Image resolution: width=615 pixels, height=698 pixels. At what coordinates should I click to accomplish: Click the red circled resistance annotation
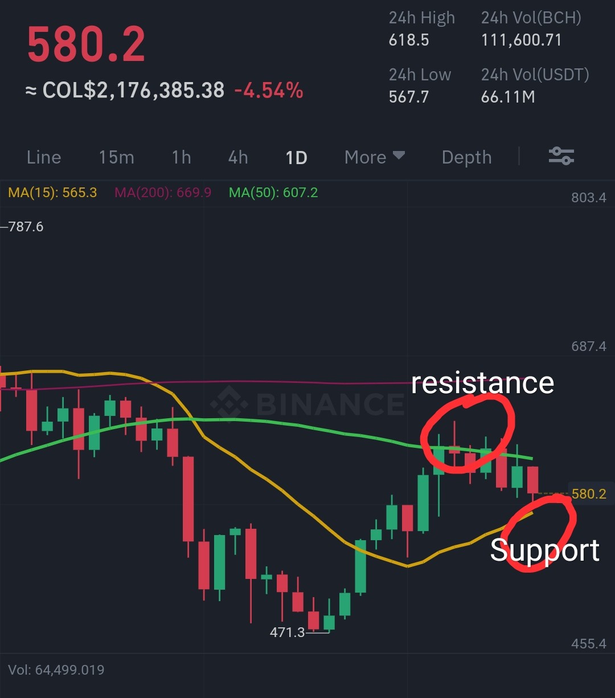point(468,433)
